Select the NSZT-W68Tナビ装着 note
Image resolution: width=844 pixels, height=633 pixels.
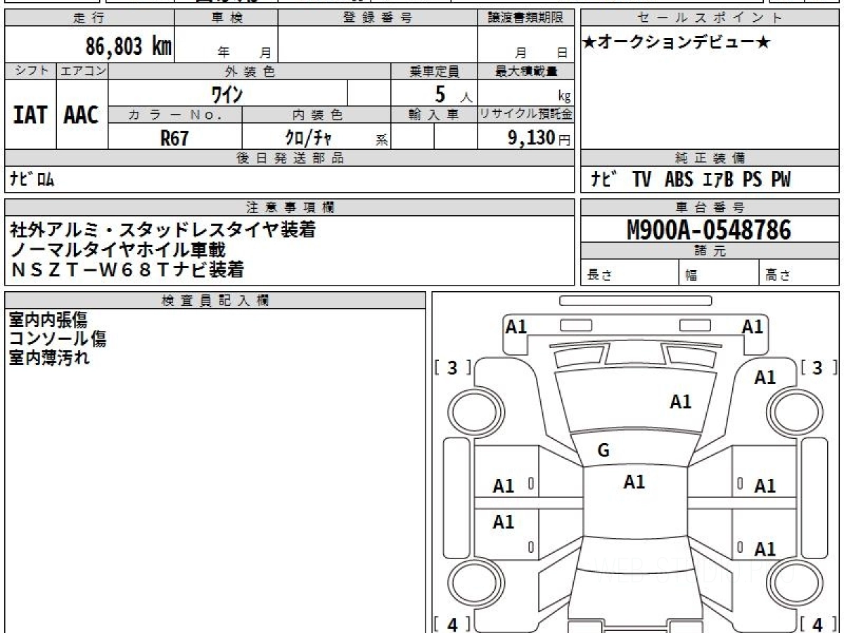point(127,269)
